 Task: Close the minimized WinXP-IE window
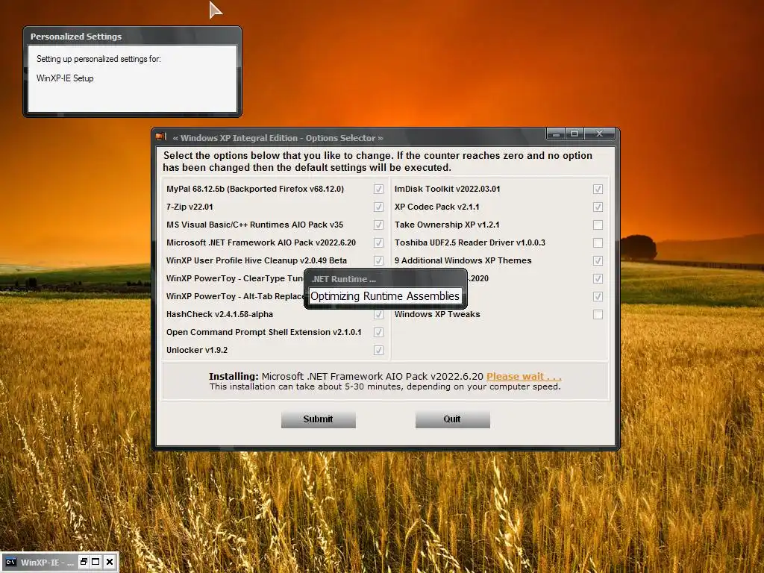coord(110,562)
